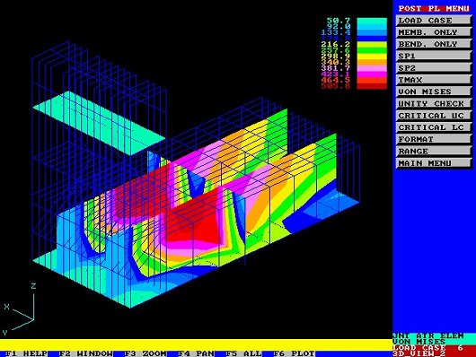Click the FORMAT button
Screen dimensions: 476x357
(x=434, y=139)
